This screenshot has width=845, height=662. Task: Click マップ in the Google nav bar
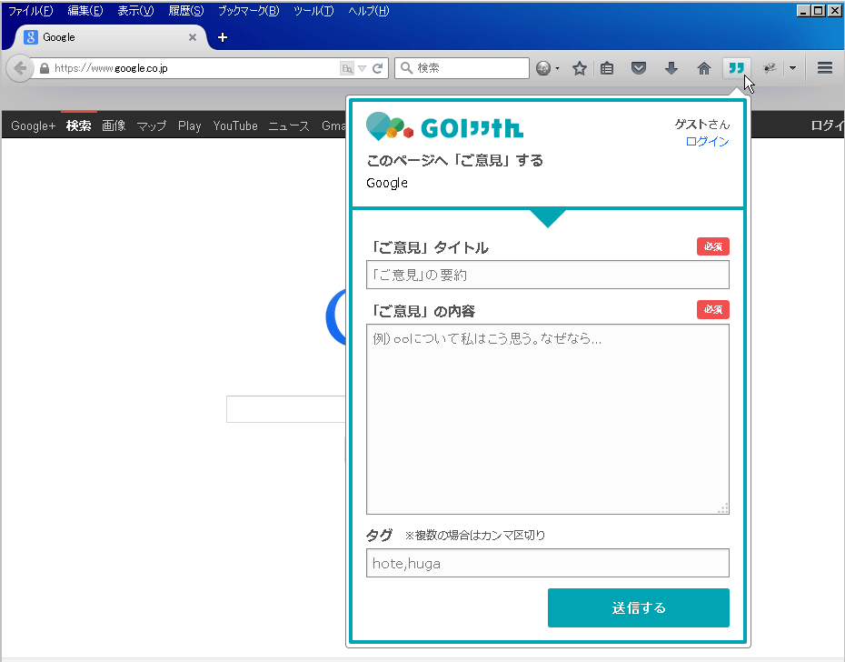click(152, 125)
